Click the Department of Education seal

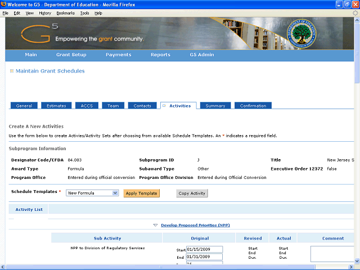pos(301,34)
